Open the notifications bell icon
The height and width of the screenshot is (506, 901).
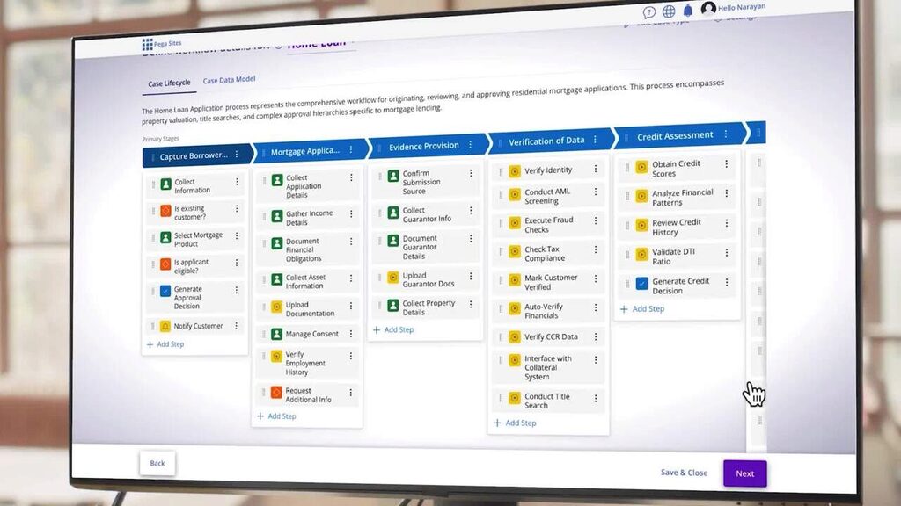(x=688, y=10)
